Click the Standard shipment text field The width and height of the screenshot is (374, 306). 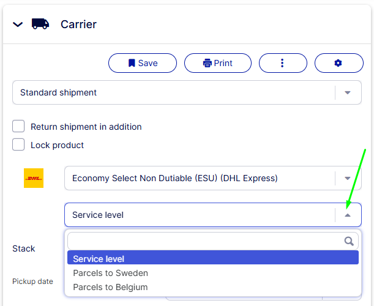click(x=174, y=92)
